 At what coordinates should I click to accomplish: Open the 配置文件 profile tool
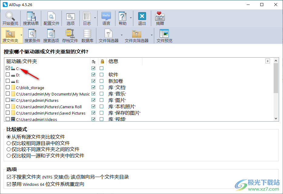click(52, 18)
